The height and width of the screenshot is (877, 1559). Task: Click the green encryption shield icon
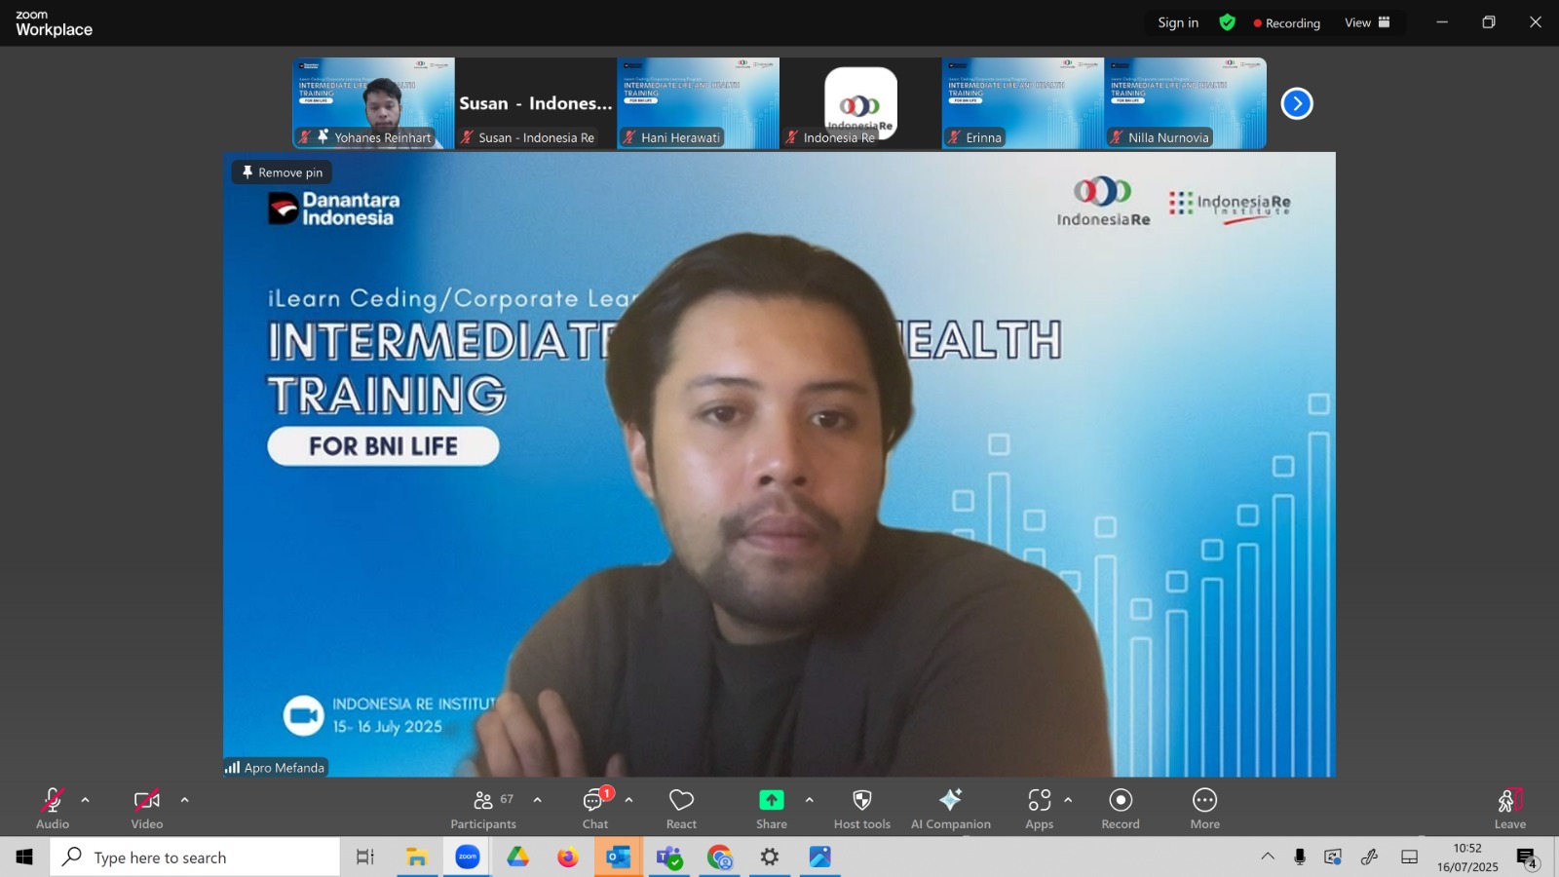tap(1228, 22)
